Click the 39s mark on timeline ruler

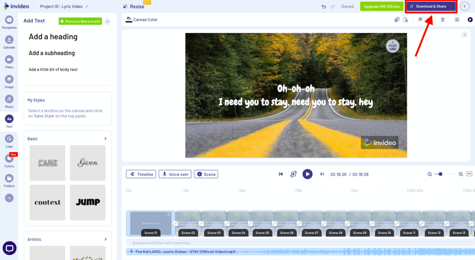click(x=299, y=191)
